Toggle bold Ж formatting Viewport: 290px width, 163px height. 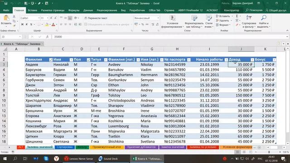coord(22,24)
